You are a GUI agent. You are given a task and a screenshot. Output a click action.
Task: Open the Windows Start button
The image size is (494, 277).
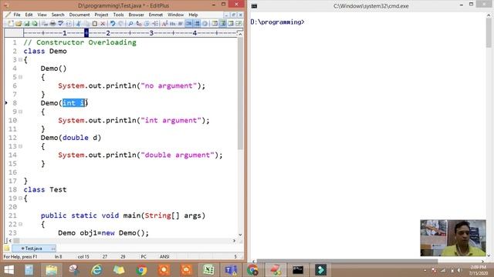click(8, 270)
